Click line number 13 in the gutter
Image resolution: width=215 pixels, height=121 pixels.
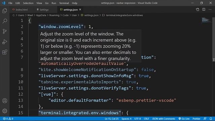coord(20,100)
